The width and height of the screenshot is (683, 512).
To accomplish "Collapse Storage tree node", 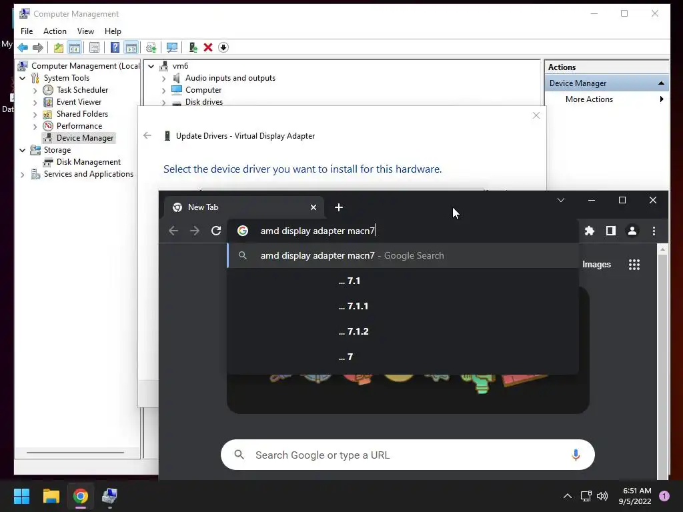I will tap(22, 150).
